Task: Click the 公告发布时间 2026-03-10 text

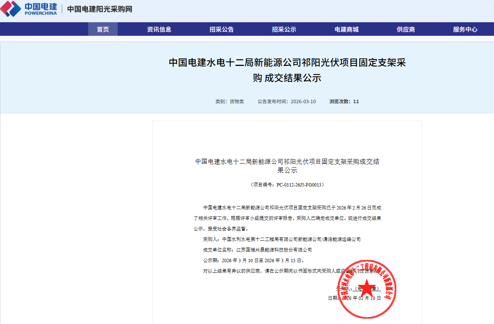Action: tap(287, 101)
